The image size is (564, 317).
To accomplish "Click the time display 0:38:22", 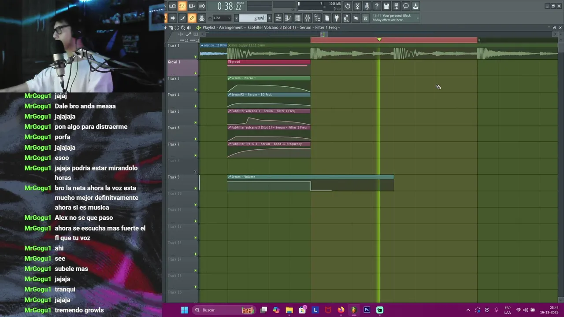I will coord(229,6).
